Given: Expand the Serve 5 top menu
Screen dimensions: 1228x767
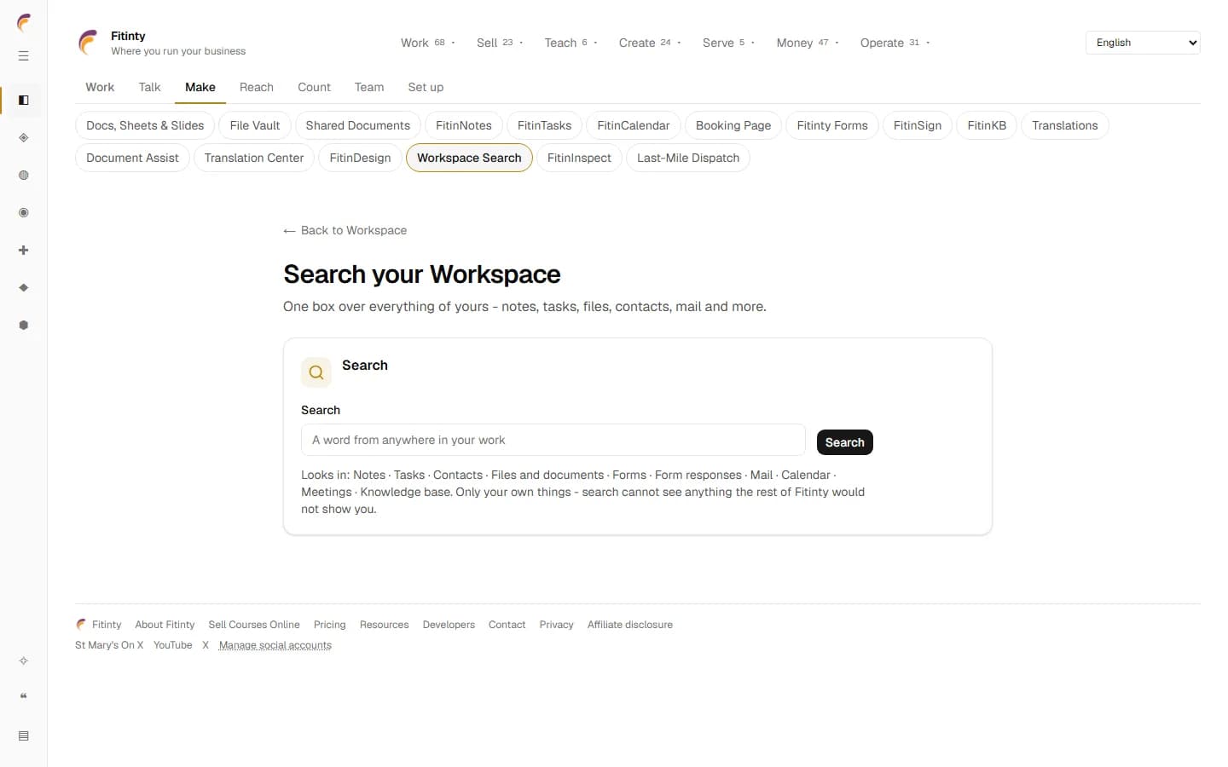Looking at the screenshot, I should (728, 43).
